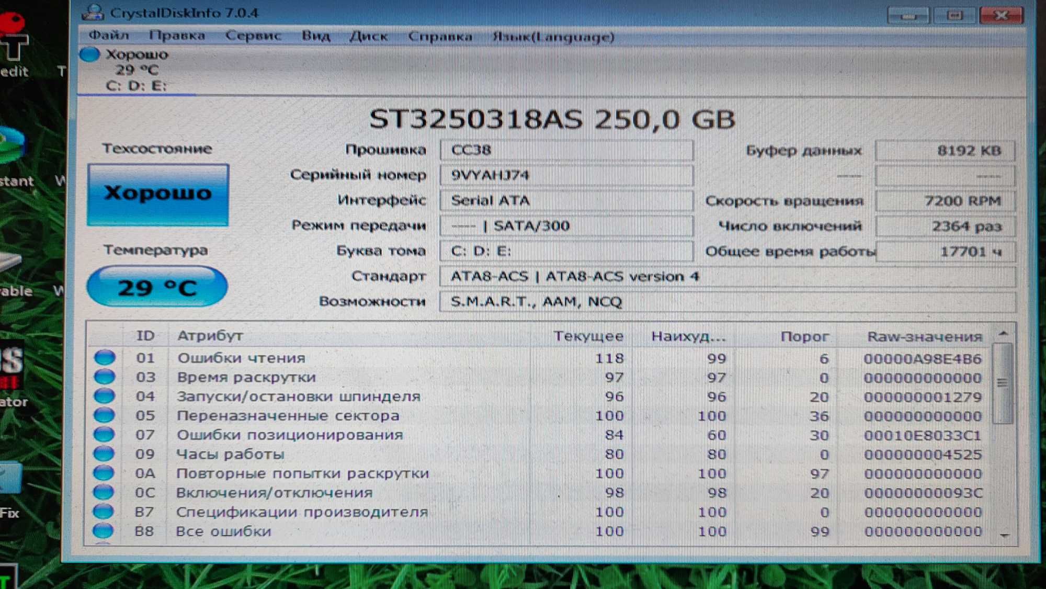The image size is (1046, 589).
Task: Click the attribute list scrollbar thumb
Action: click(x=1003, y=383)
